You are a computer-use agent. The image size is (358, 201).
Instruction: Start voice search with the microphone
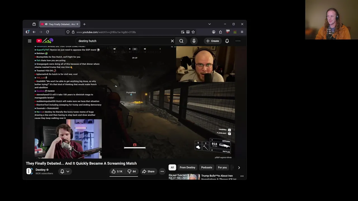point(194,41)
